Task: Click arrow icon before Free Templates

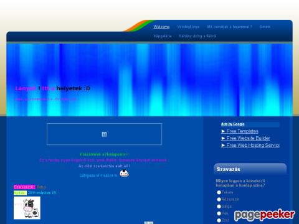Action: (223, 131)
